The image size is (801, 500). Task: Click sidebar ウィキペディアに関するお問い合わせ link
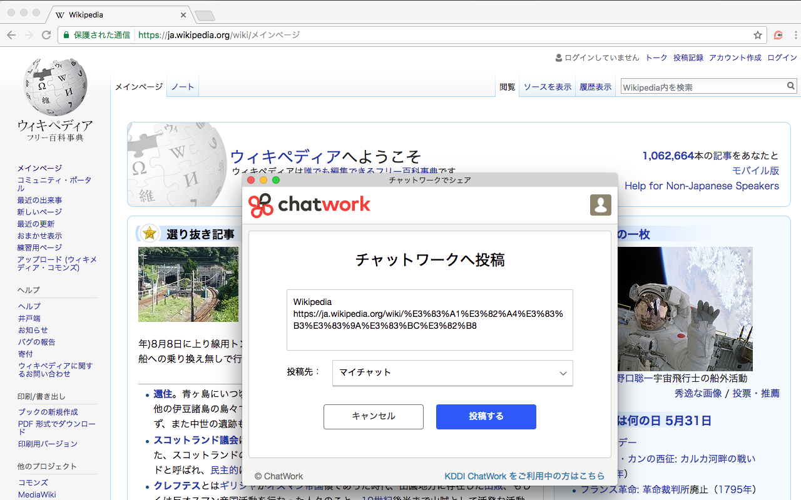pos(55,369)
